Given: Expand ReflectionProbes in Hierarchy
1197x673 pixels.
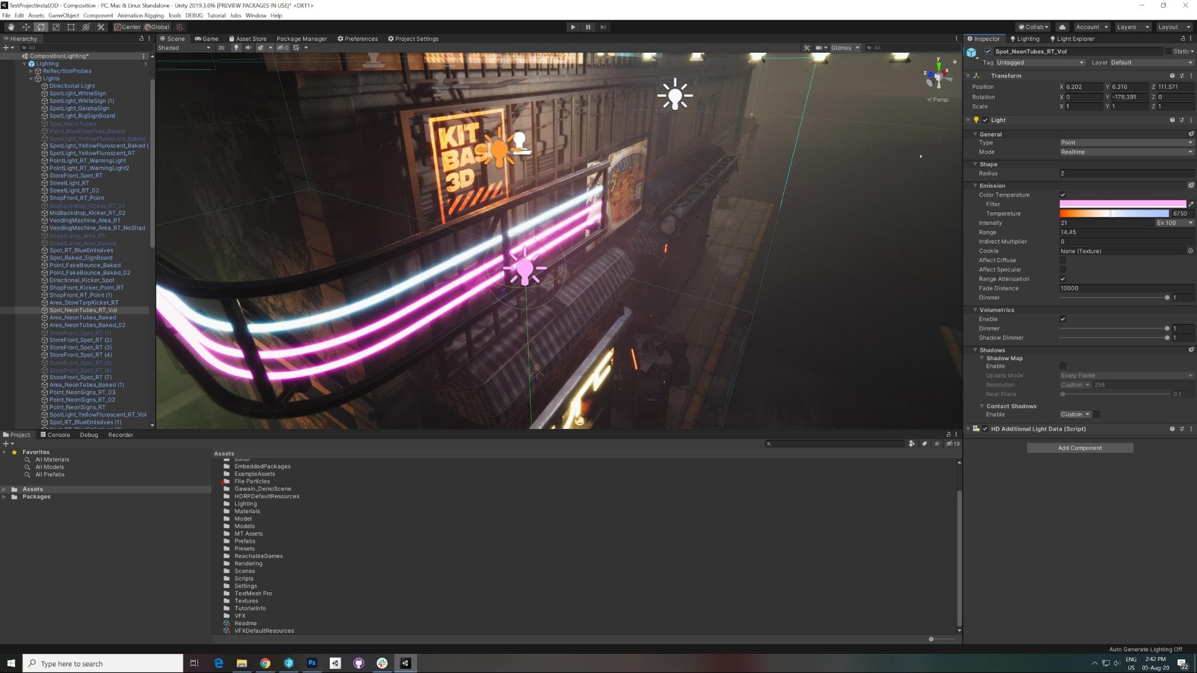Looking at the screenshot, I should [x=31, y=71].
